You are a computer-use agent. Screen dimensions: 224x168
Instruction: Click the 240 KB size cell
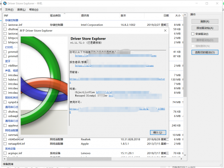(176, 125)
